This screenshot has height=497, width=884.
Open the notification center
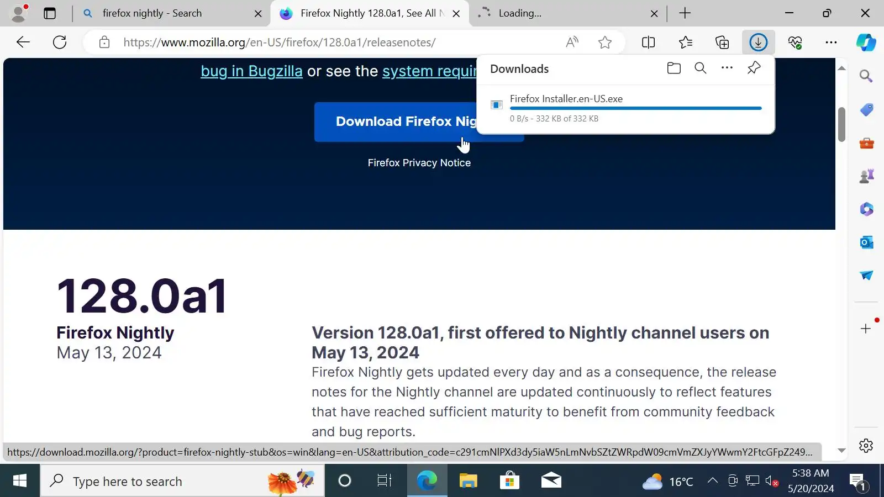click(x=857, y=481)
